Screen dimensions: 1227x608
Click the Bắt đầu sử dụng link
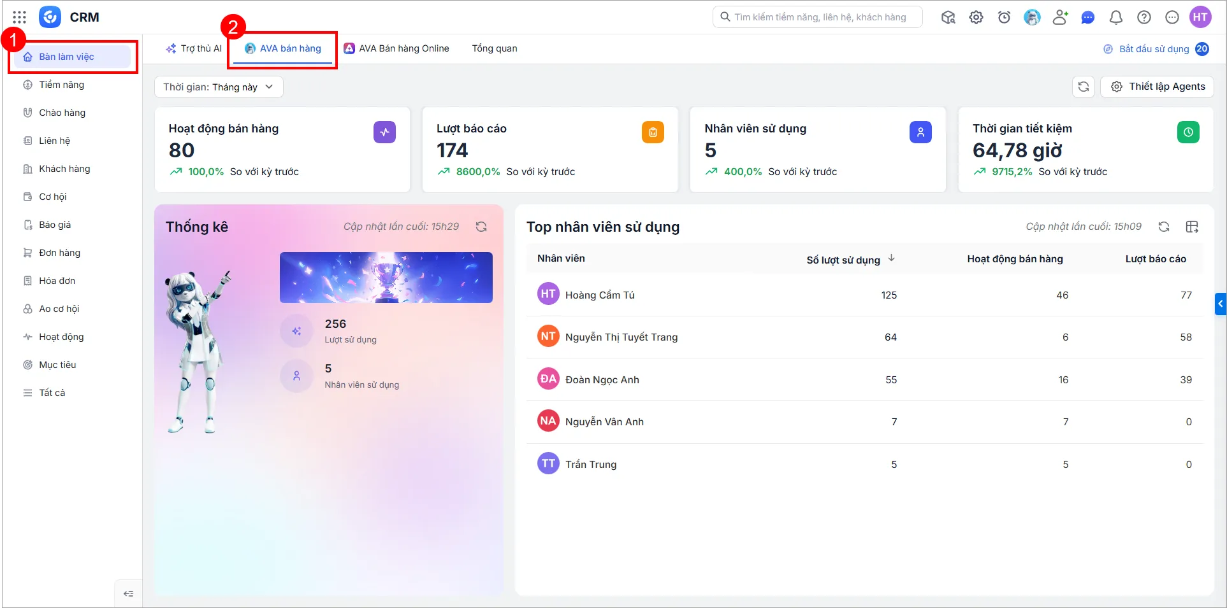(1154, 49)
